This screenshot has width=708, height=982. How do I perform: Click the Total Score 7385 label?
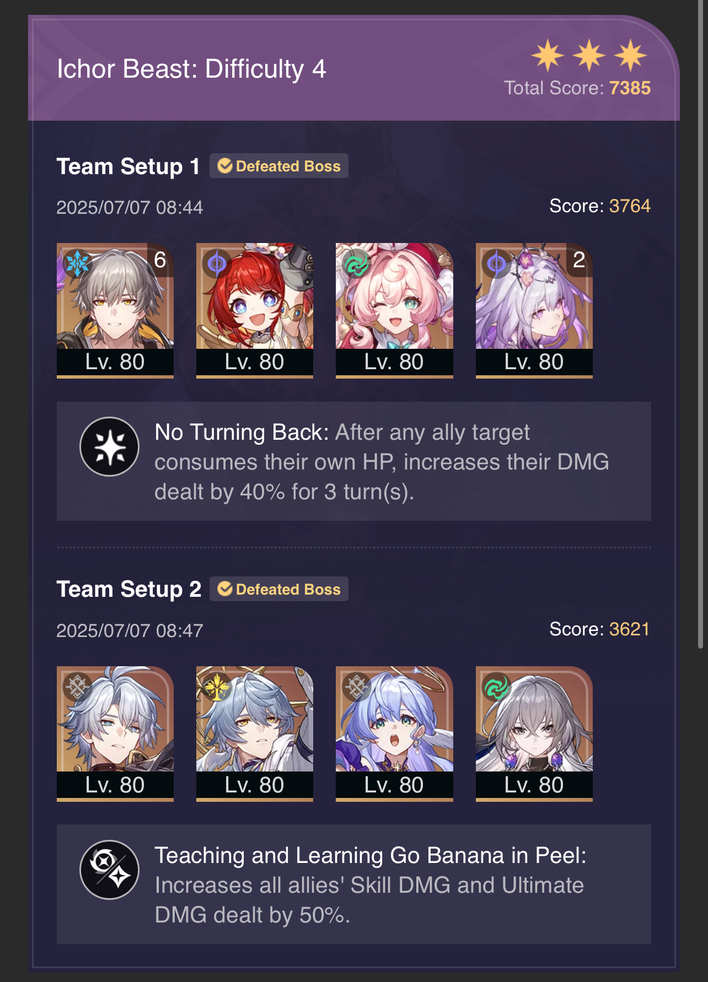[577, 88]
